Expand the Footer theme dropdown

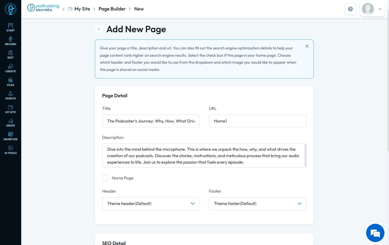coord(257,204)
